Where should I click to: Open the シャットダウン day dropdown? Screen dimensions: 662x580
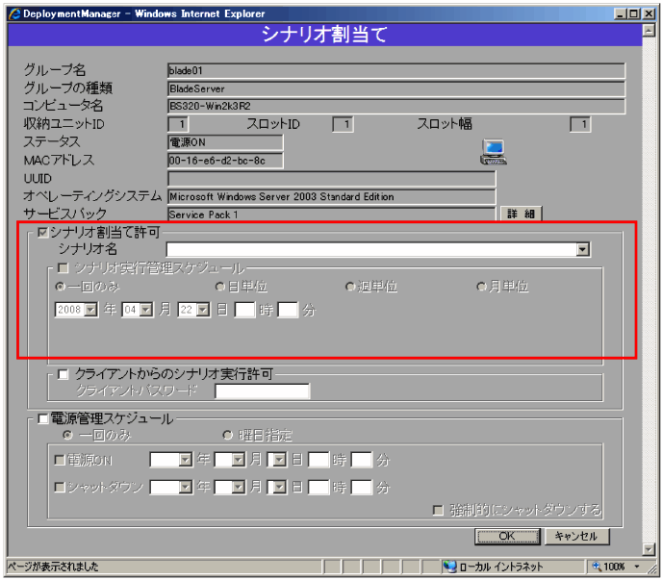pos(279,487)
